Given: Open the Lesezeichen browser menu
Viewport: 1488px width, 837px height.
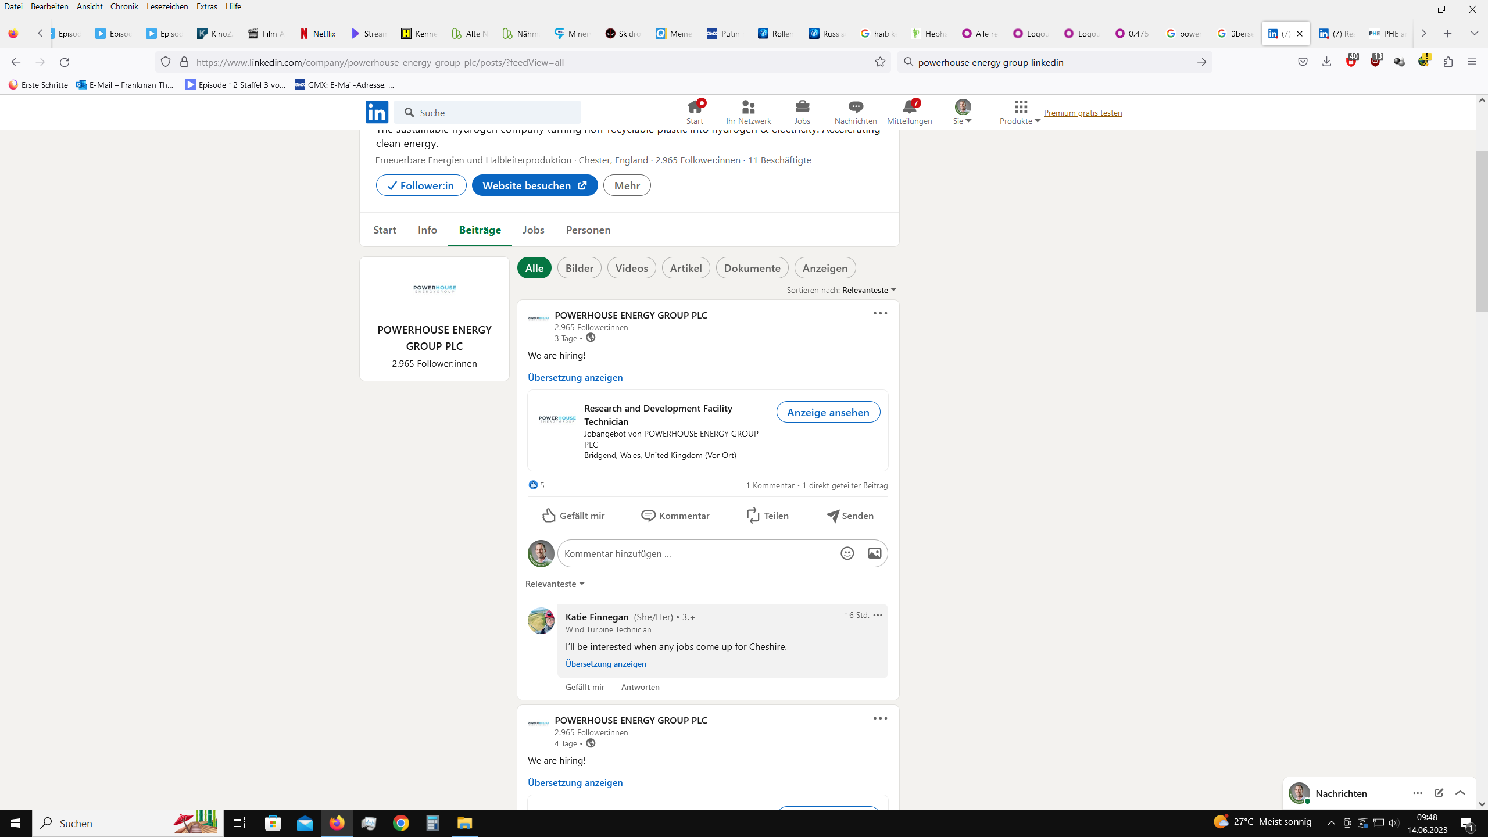Looking at the screenshot, I should (167, 6).
